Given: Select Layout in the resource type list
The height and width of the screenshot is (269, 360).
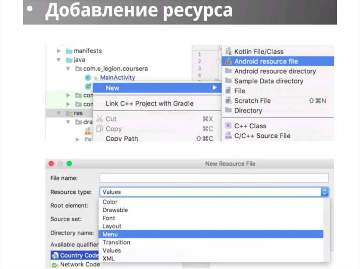Looking at the screenshot, I should (x=112, y=226).
